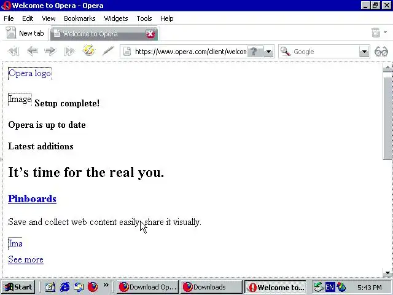Open the closed tabs trash can
393x295 pixels.
[375, 33]
